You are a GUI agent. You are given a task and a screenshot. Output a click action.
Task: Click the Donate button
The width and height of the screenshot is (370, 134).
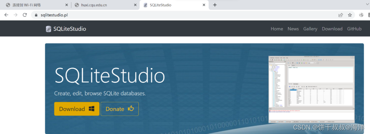[x=120, y=109]
